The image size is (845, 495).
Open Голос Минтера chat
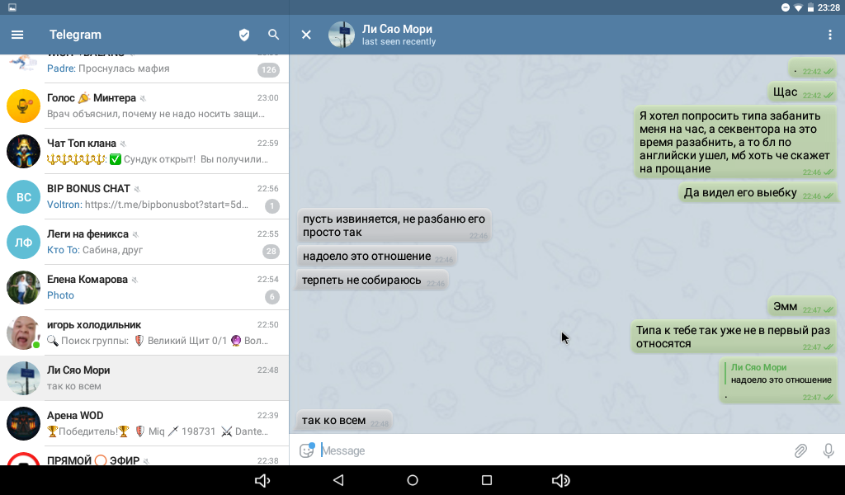[x=144, y=106]
